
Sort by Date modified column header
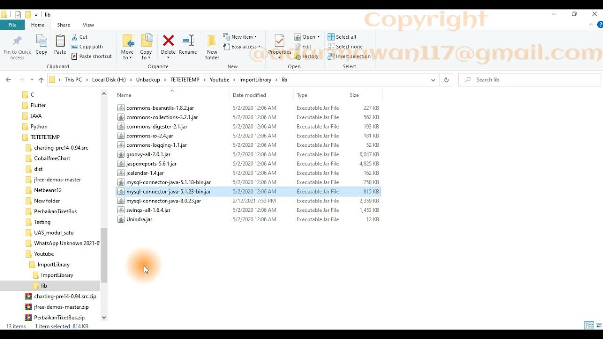(x=261, y=95)
